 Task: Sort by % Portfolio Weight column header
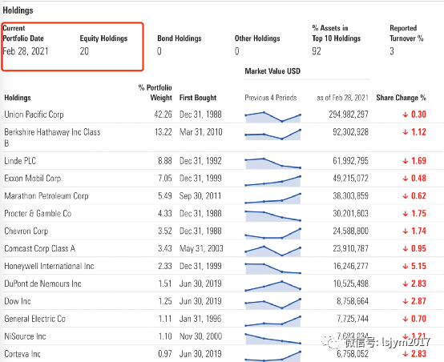click(x=155, y=93)
